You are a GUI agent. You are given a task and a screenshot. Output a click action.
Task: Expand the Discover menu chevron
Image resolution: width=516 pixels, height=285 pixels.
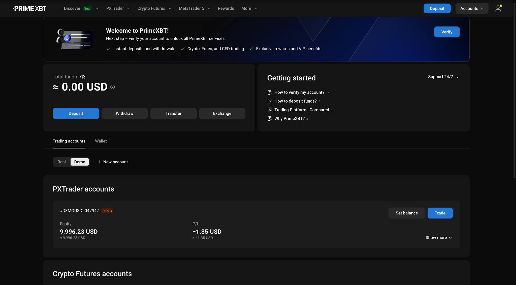(x=97, y=9)
